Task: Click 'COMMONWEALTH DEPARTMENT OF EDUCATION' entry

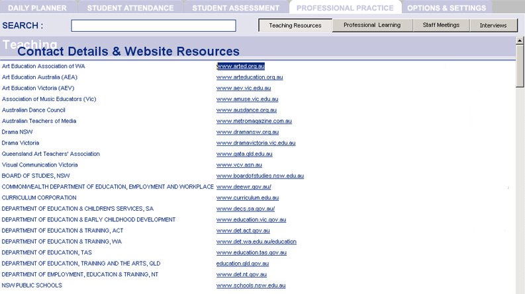Action: [x=107, y=187]
